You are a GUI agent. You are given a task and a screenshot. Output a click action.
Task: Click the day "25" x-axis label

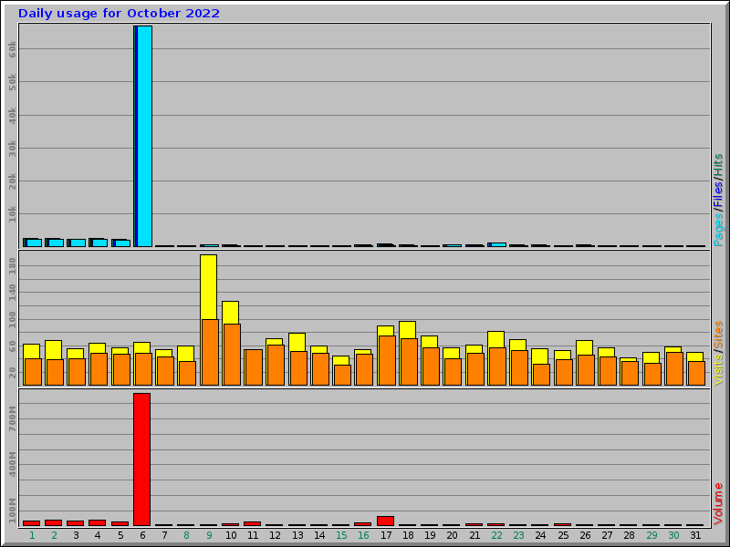tap(563, 535)
